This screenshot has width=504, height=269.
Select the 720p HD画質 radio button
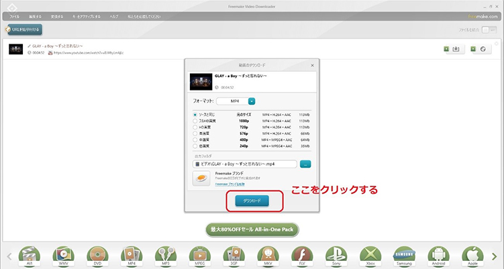click(195, 127)
